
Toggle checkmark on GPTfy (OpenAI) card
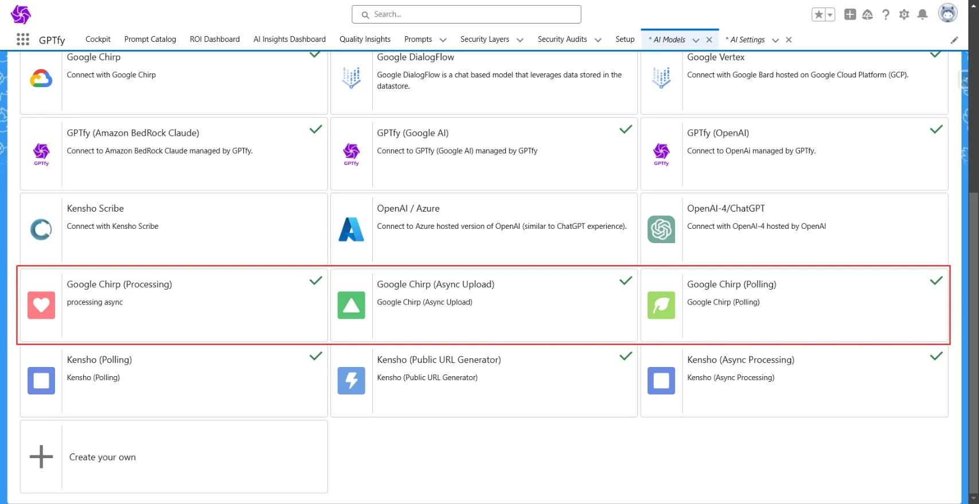936,130
